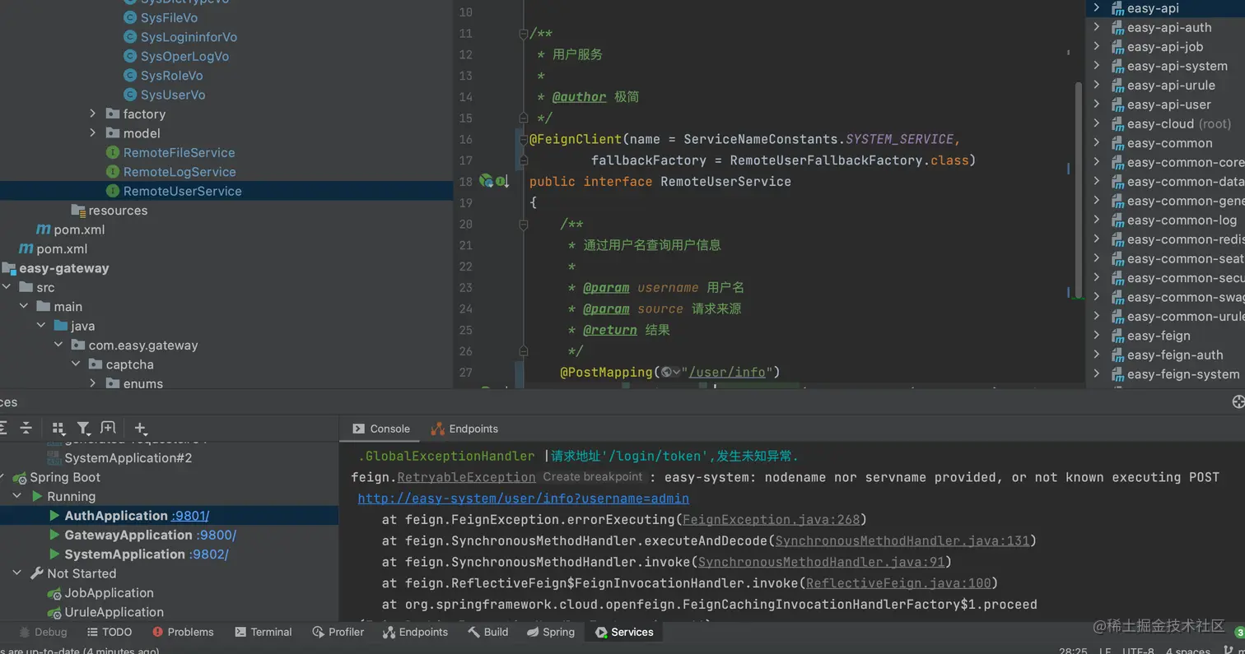Viewport: 1245px width, 654px height.
Task: Click the editor vertical scrollbar
Action: pos(1078,189)
